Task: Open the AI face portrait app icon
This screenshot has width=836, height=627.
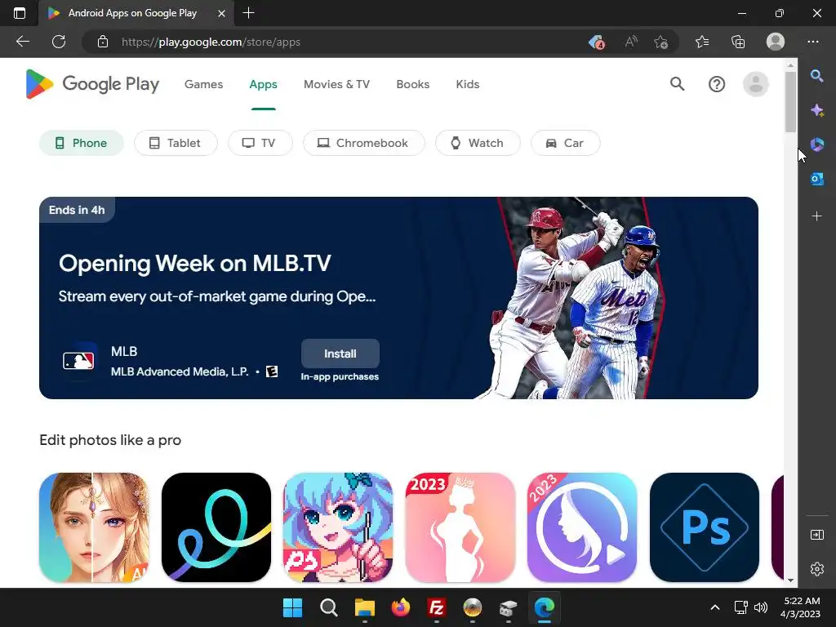Action: tap(94, 527)
